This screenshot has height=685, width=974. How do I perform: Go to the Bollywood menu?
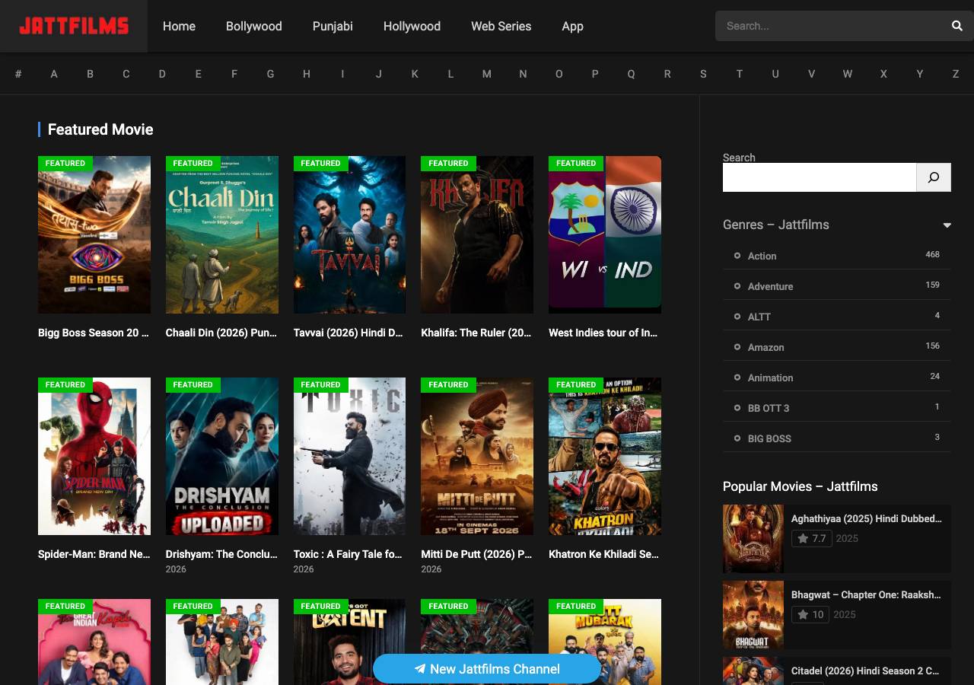coord(254,26)
